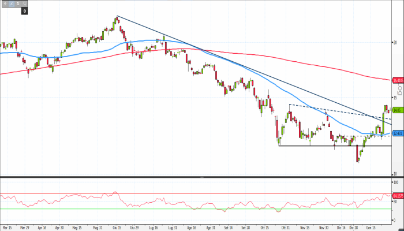The image size is (404, 231).
Task: Click the third chart toolbar icon
Action: 17,4
